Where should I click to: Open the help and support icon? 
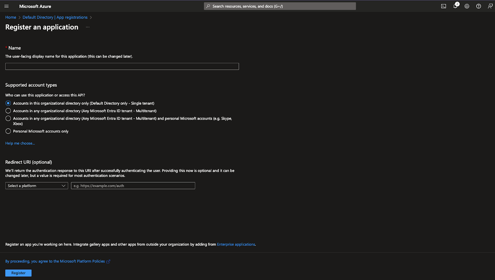coord(479,6)
